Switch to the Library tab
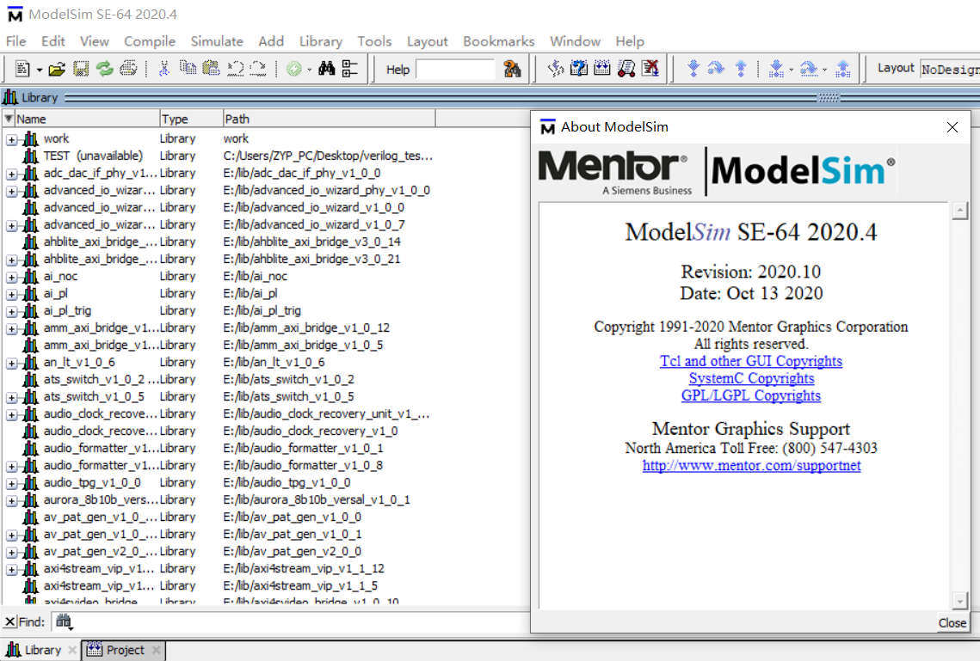Image resolution: width=980 pixels, height=661 pixels. click(42, 650)
